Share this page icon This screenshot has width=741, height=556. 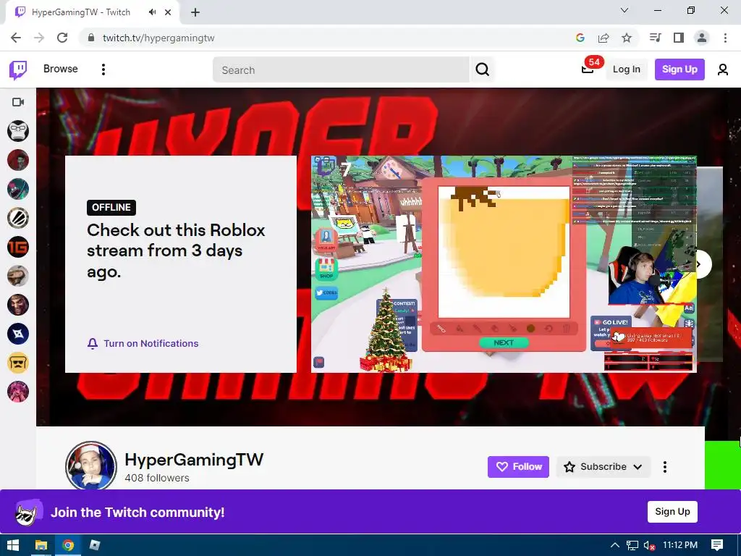(604, 38)
